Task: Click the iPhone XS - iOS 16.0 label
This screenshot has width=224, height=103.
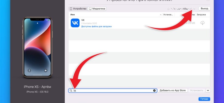Action: tap(37, 92)
